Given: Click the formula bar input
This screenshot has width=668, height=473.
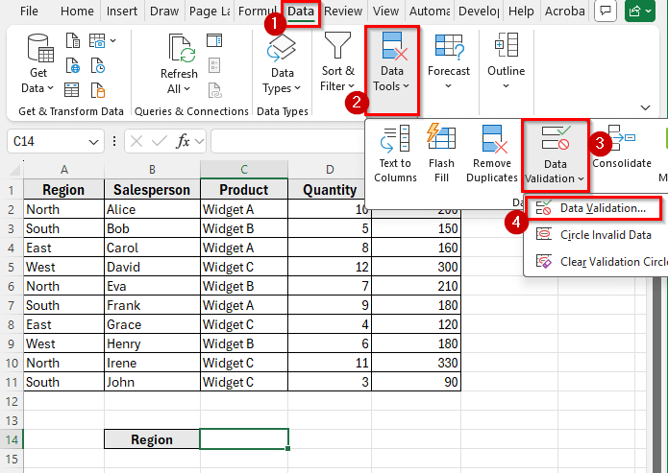Looking at the screenshot, I should [287, 141].
